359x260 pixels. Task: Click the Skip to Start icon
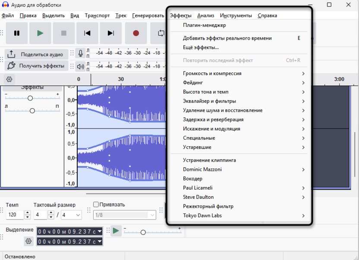tap(87, 33)
